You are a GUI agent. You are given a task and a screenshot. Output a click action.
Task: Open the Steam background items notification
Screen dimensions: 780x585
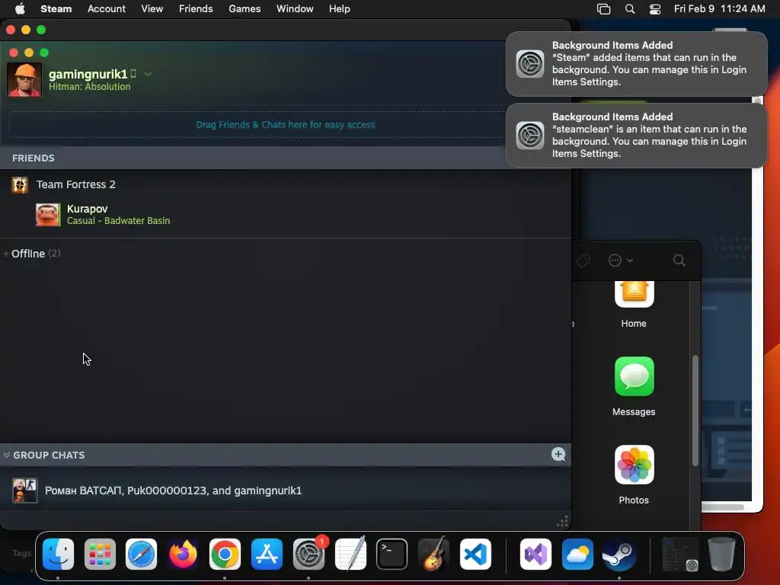(636, 64)
